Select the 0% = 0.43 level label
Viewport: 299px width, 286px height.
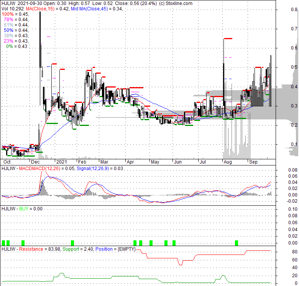coord(16,46)
